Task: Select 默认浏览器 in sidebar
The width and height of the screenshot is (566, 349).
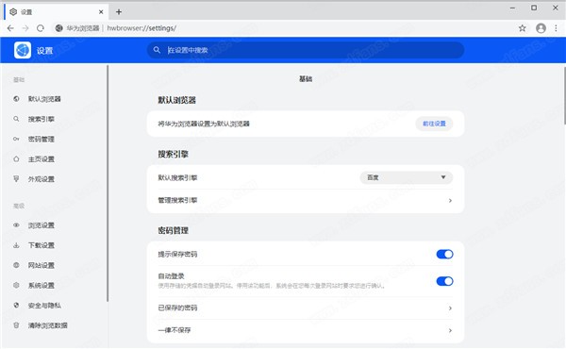Action: point(44,99)
